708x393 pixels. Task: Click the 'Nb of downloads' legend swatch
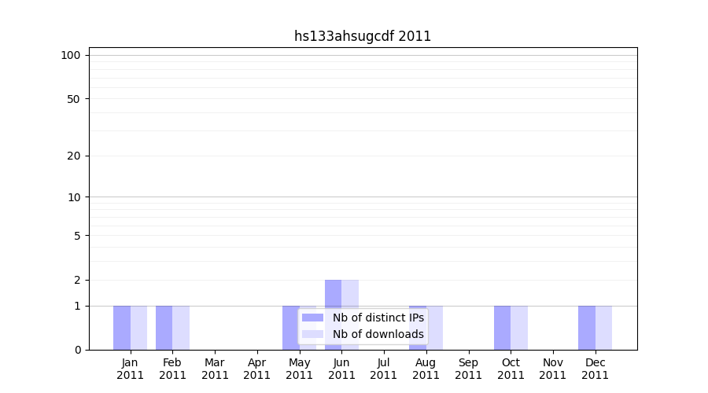point(312,334)
